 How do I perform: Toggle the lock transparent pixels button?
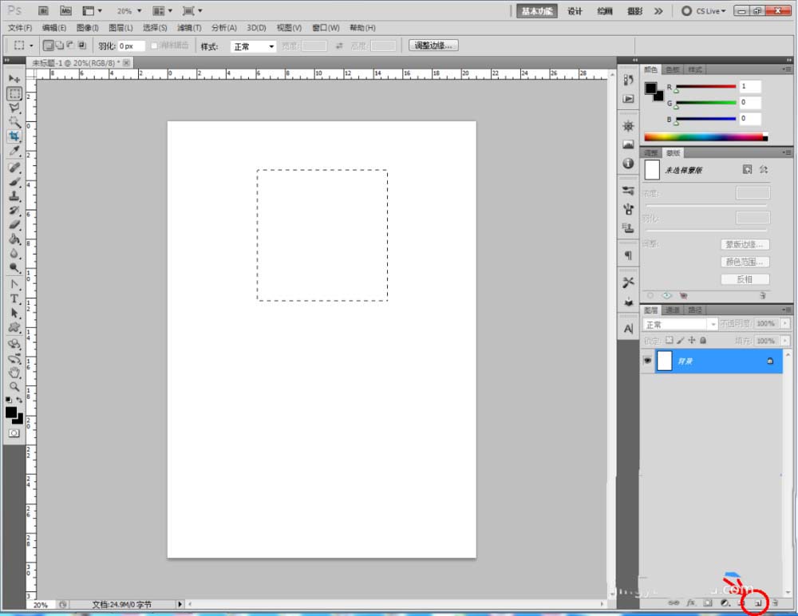669,341
